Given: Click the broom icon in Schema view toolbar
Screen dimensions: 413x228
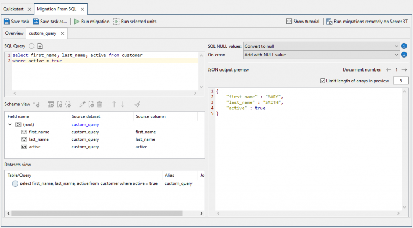Looking at the screenshot, I should 137,104.
